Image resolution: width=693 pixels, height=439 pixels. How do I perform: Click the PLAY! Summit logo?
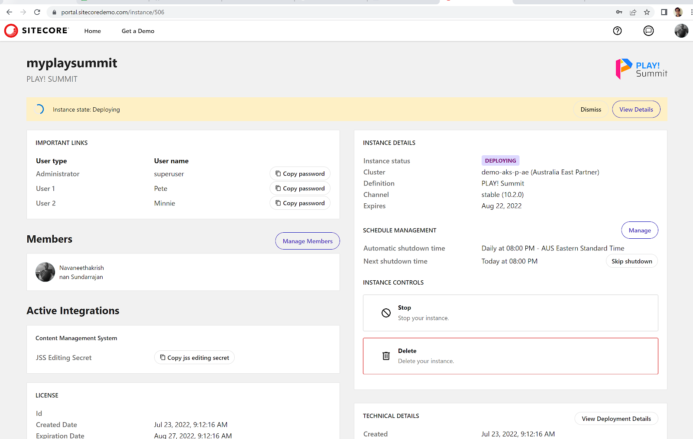click(x=641, y=69)
